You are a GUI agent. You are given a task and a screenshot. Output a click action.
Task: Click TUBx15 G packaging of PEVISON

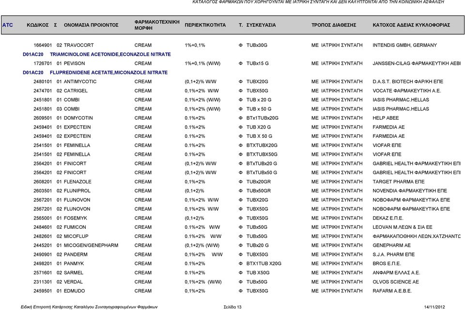pos(257,63)
